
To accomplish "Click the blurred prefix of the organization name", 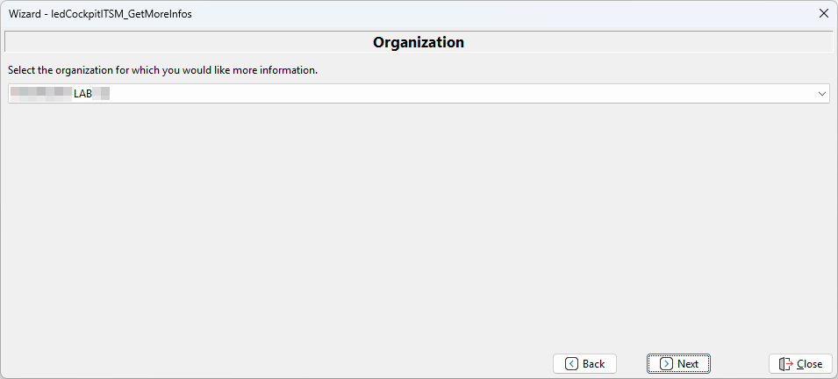I will point(39,94).
